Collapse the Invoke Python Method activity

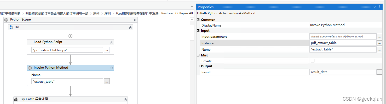112,68
